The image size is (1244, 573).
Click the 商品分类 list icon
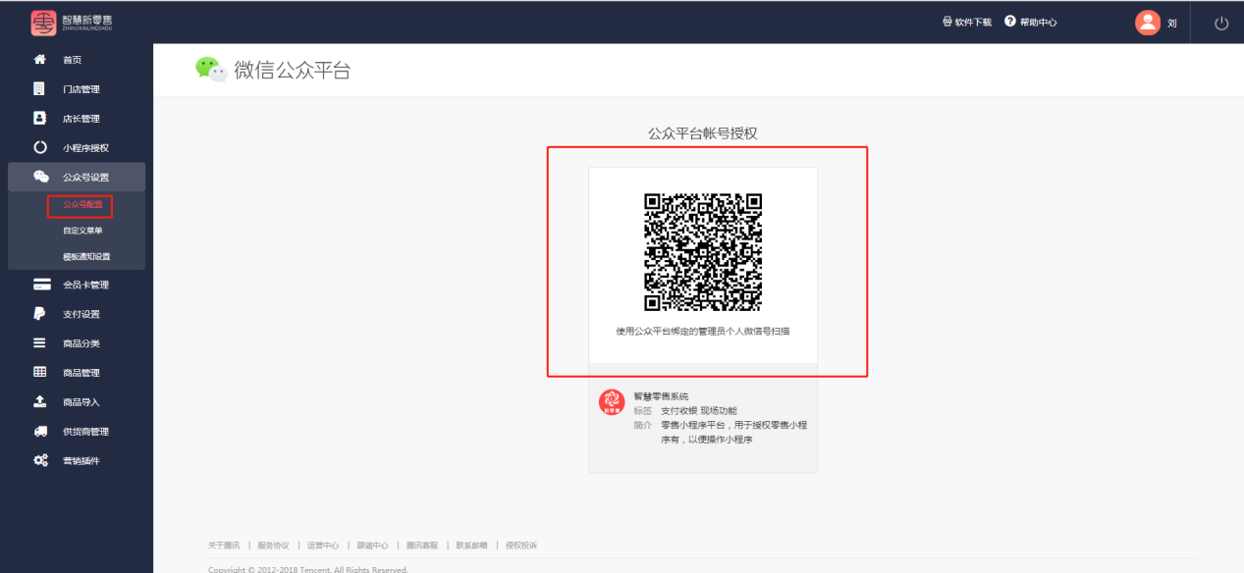point(40,343)
